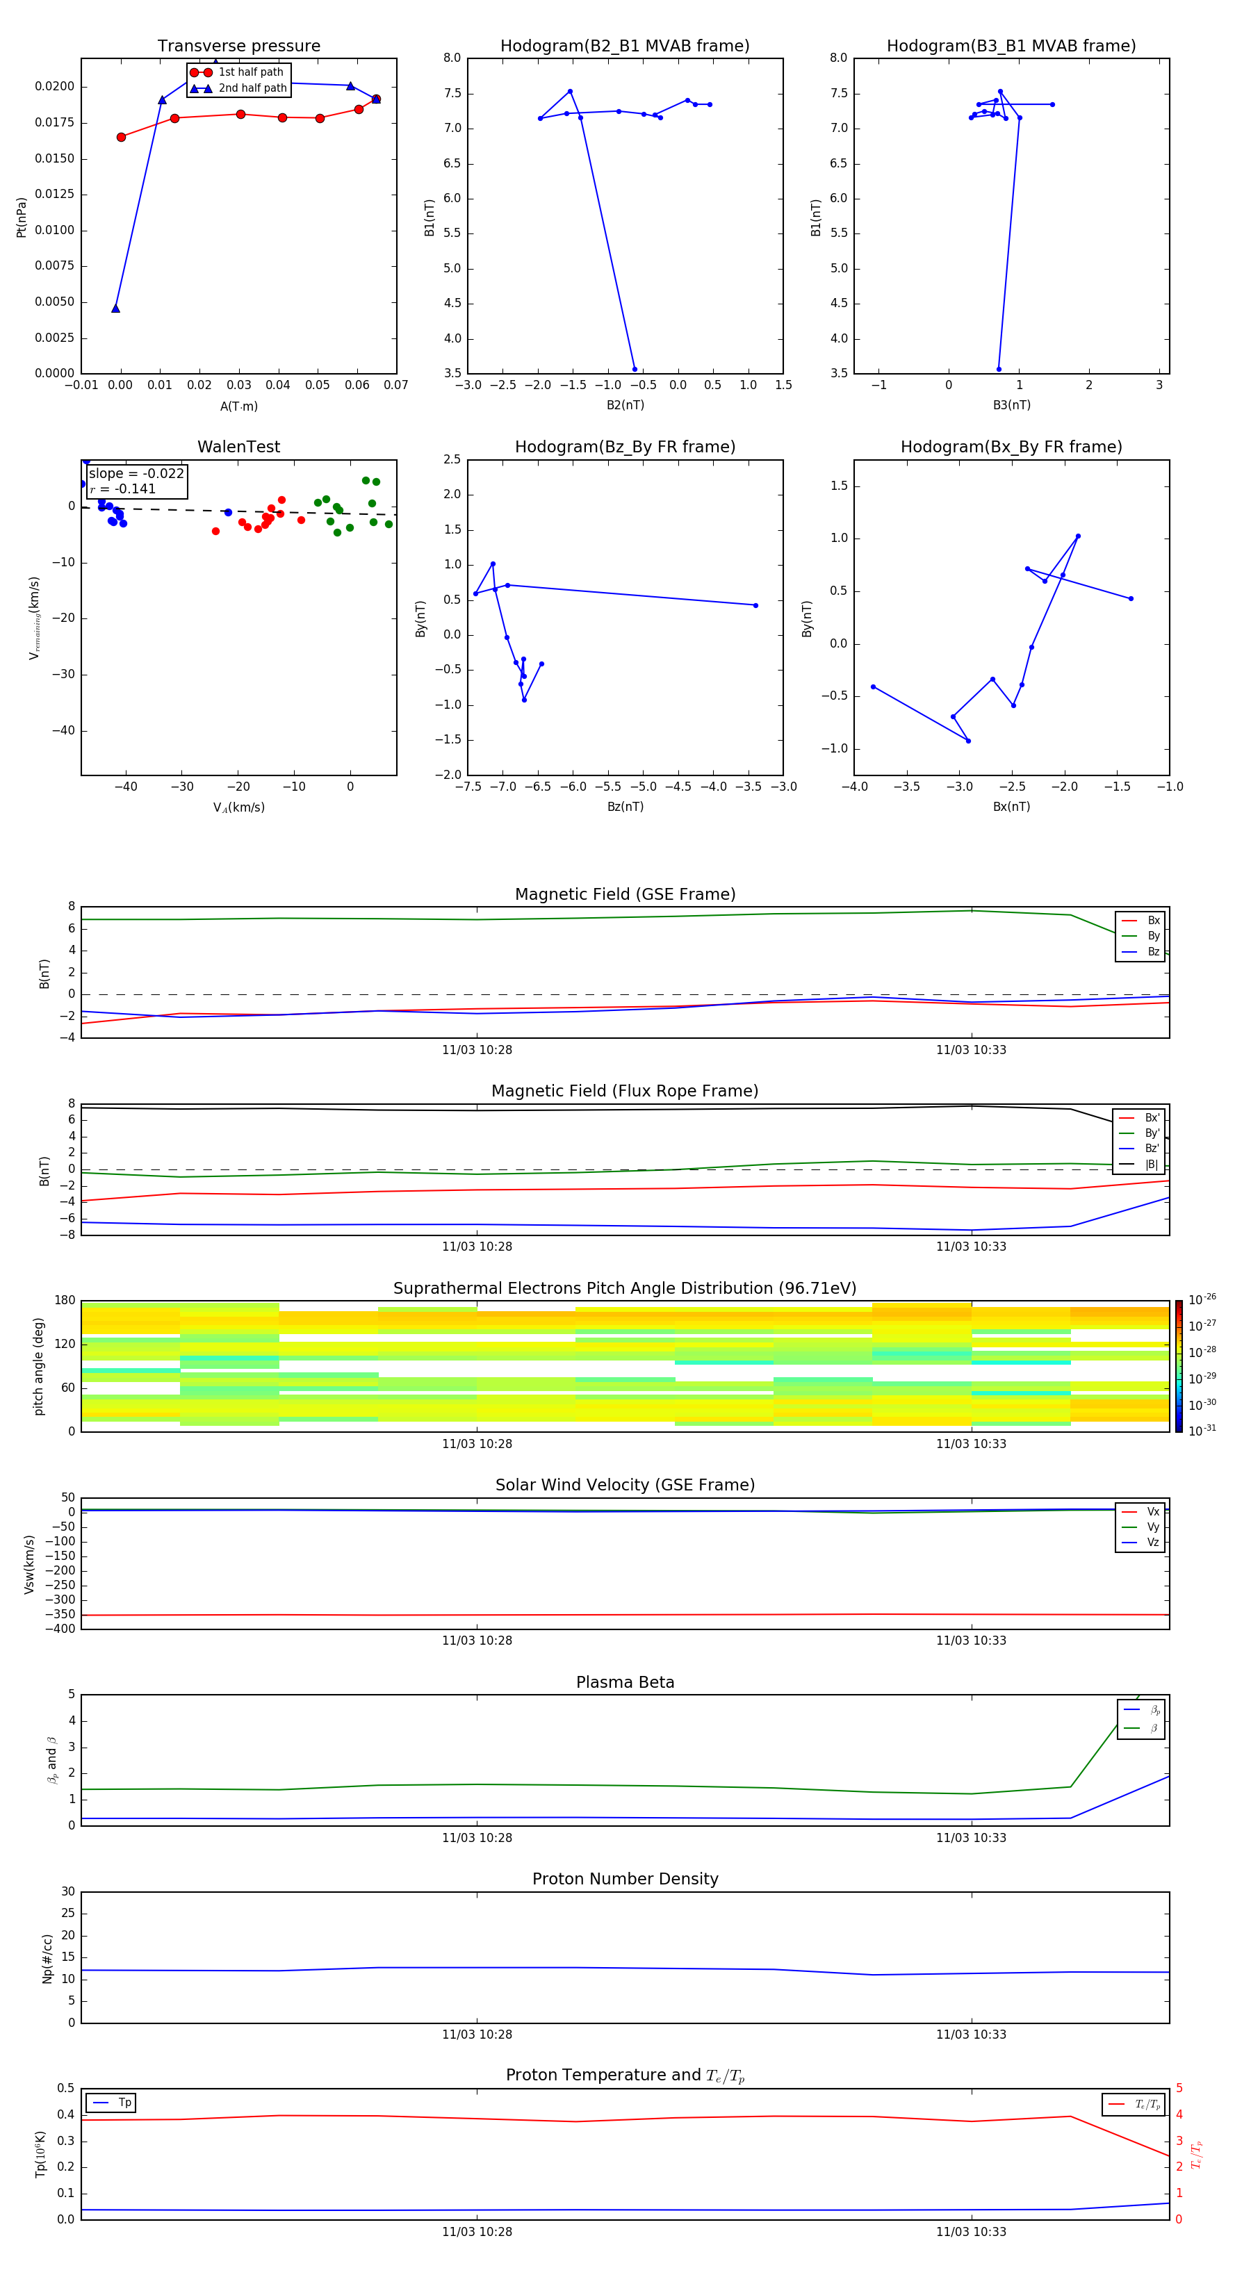
Task: Click the "Transverse pressure" plot title
Action: [238, 47]
